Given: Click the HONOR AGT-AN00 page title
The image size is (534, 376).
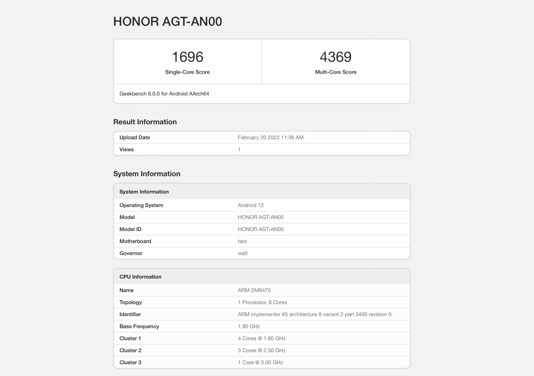Looking at the screenshot, I should coord(167,21).
